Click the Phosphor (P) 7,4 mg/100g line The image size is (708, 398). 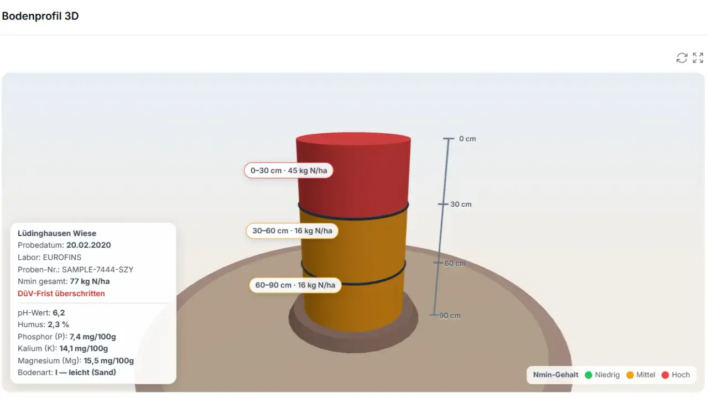coord(67,337)
